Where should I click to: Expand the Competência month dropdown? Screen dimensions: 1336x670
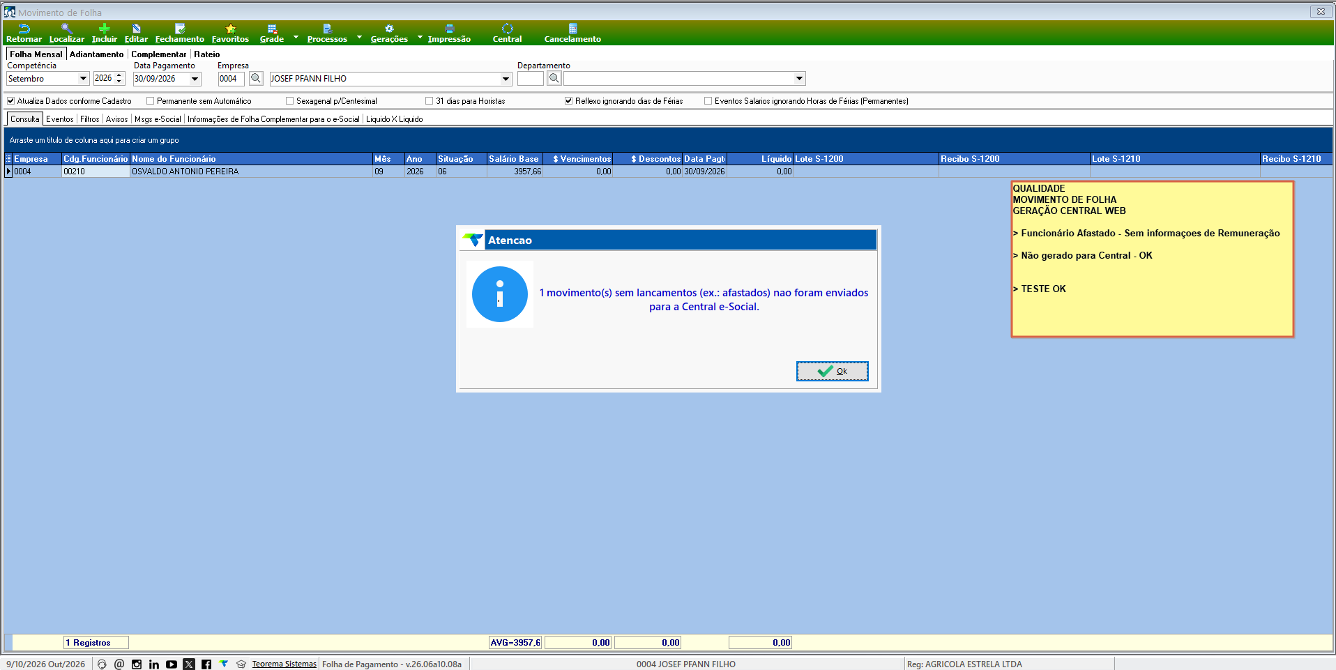83,79
